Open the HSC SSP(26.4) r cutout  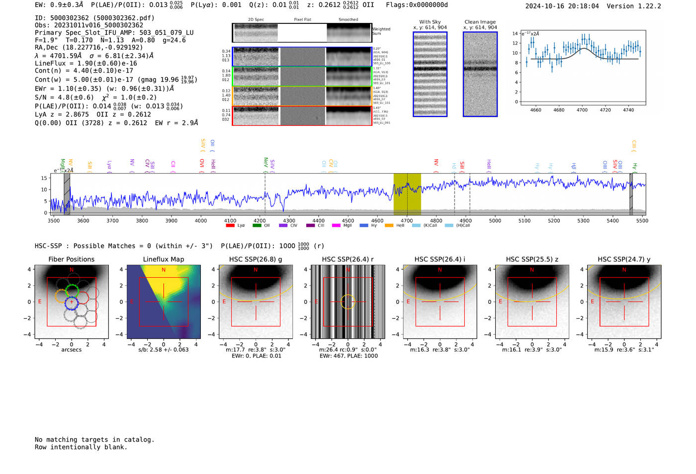click(348, 301)
